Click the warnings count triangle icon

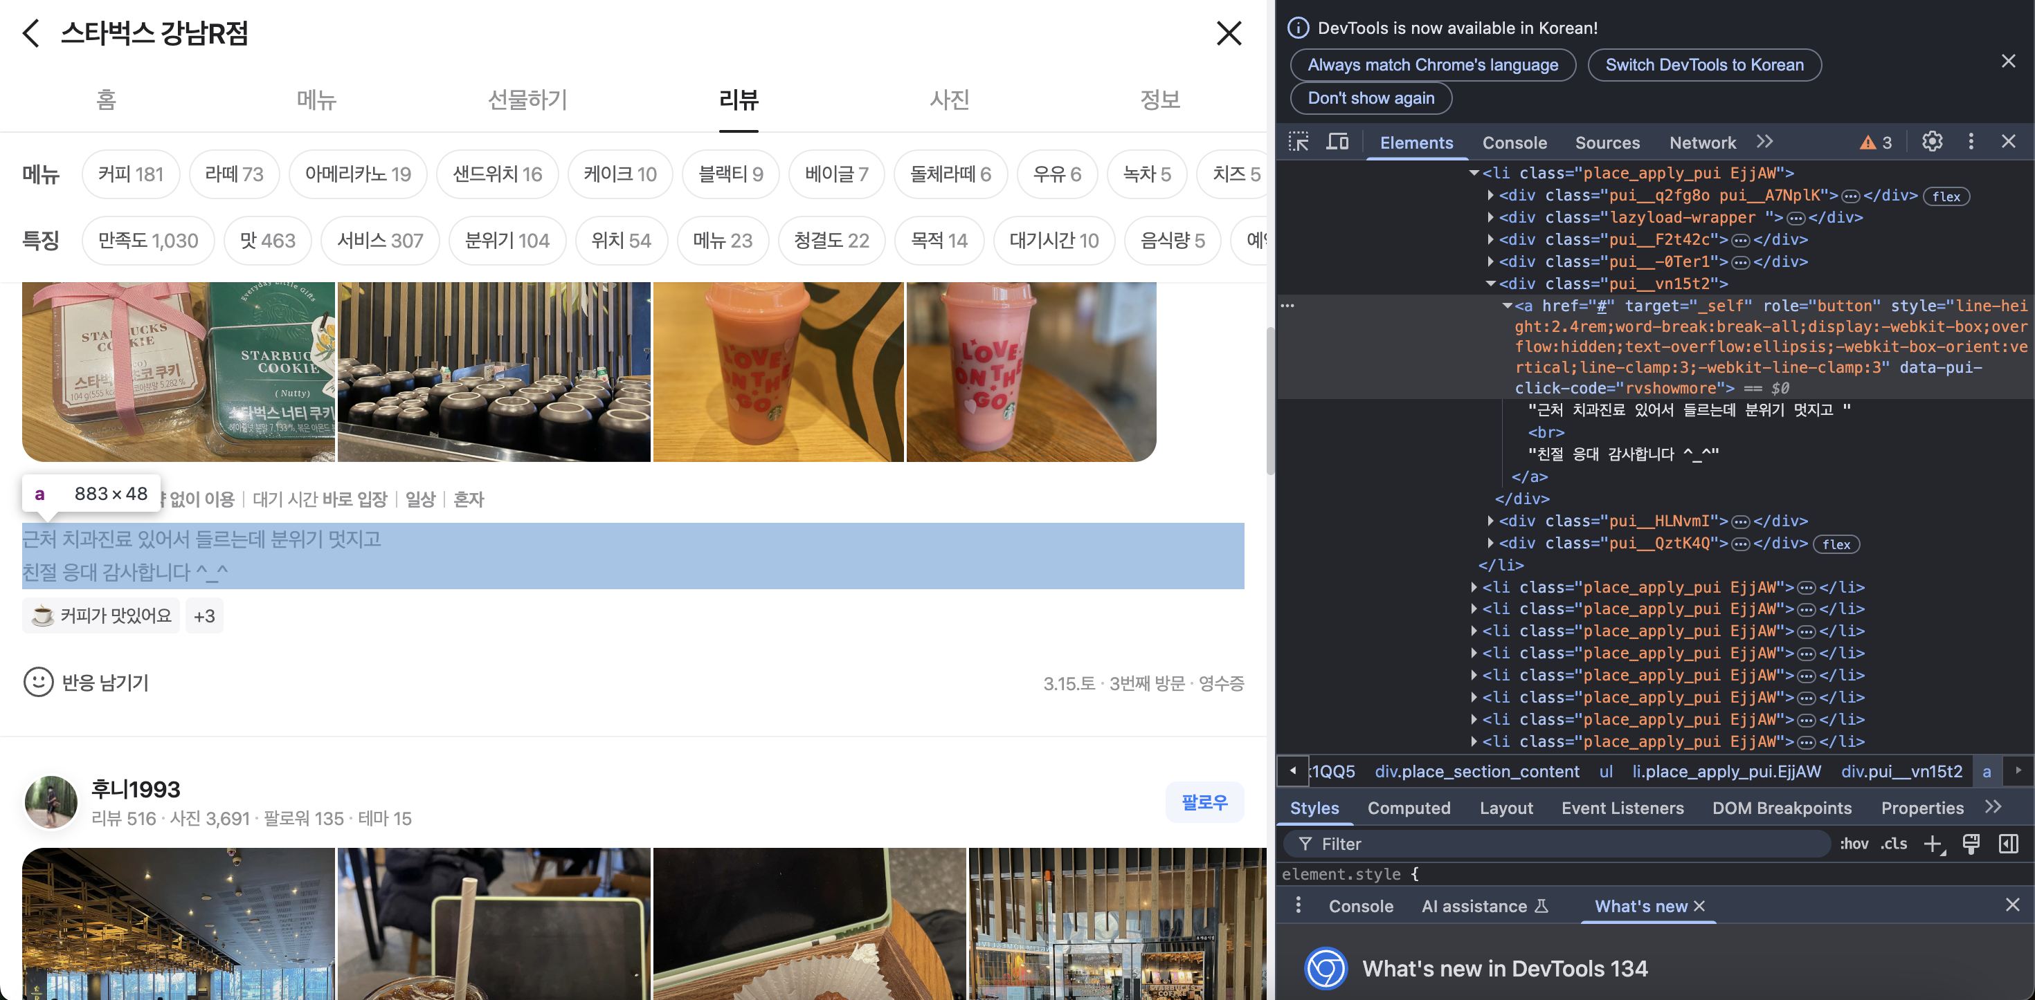tap(1867, 143)
